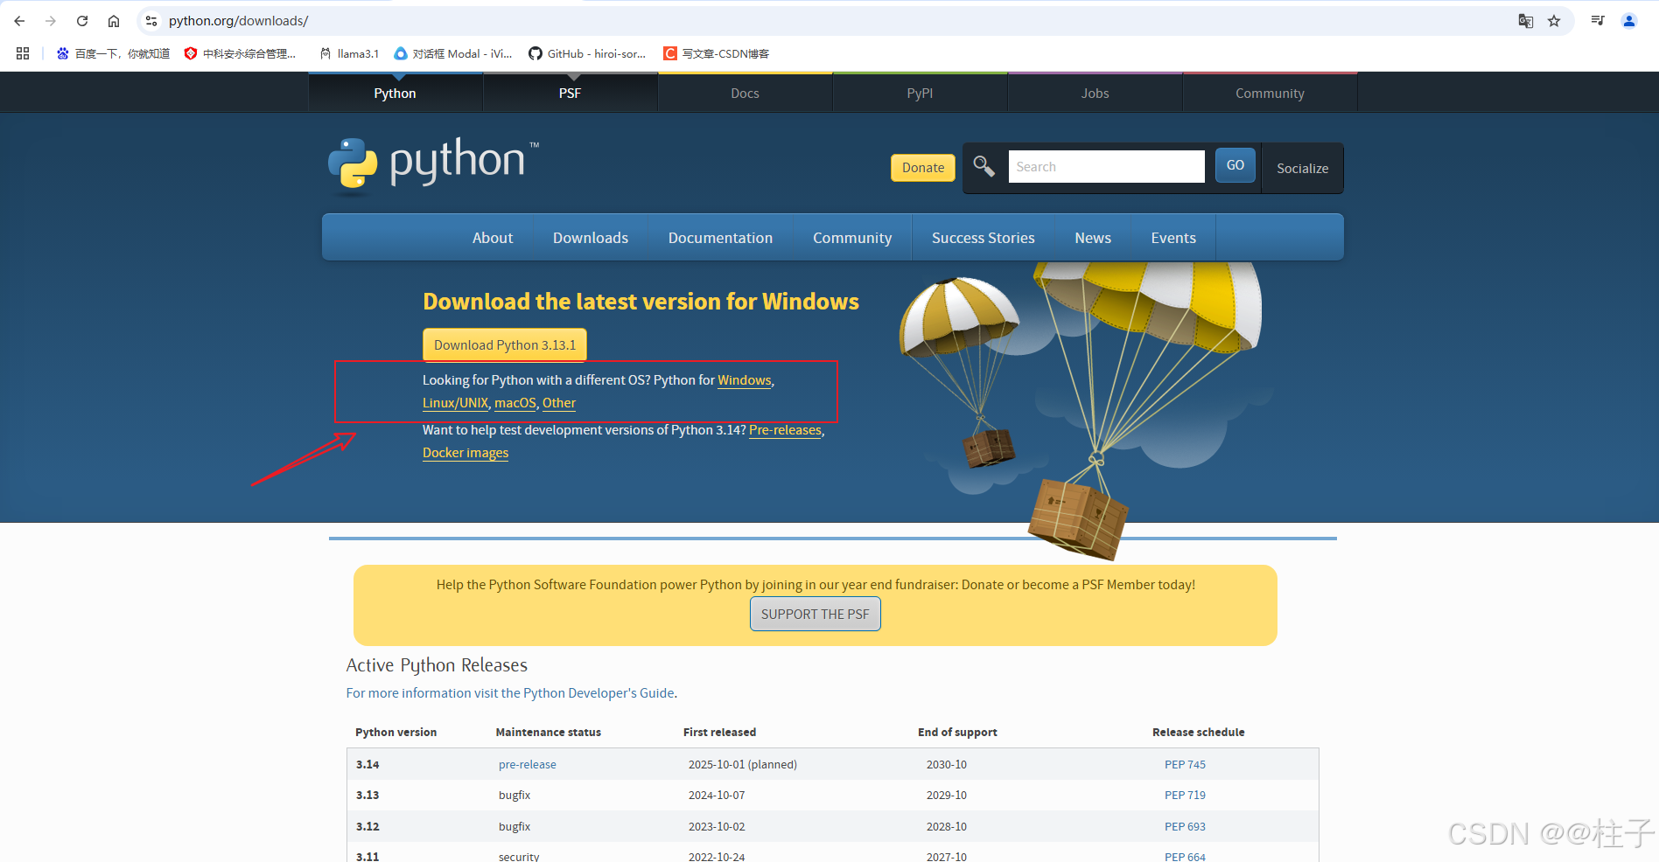Screen dimensions: 1659x862
Task: Open the red shield management bookmark
Action: point(241,53)
